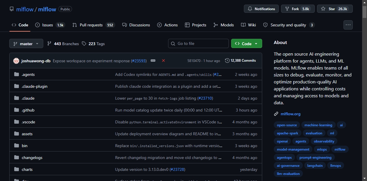Image resolution: width=367 pixels, height=181 pixels.
Task: Open the Models tab
Action: [224, 25]
